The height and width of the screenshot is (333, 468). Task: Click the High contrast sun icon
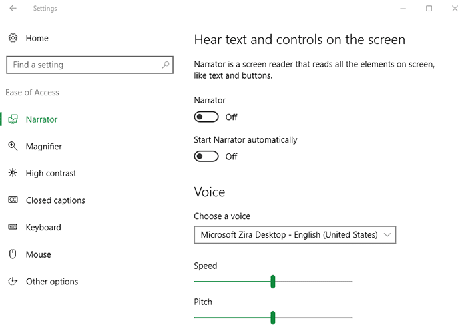[x=13, y=173]
